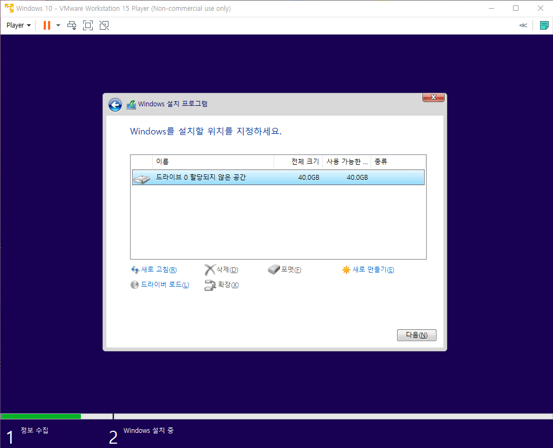Expand the power options dropdown arrow
Viewport: 553px width, 448px height.
click(x=58, y=25)
